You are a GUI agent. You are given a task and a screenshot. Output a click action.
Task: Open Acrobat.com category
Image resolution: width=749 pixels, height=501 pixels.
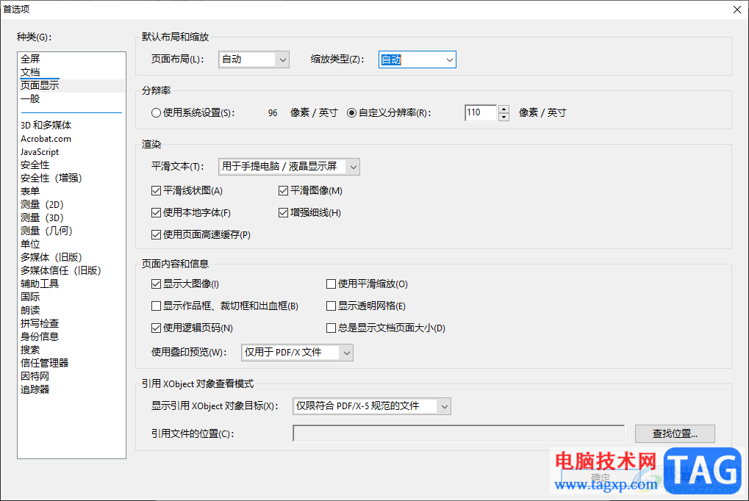coord(46,139)
